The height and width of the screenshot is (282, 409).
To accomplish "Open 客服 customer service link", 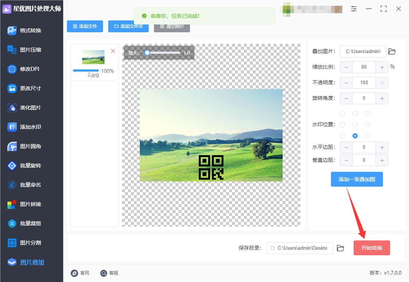I will pos(109,273).
